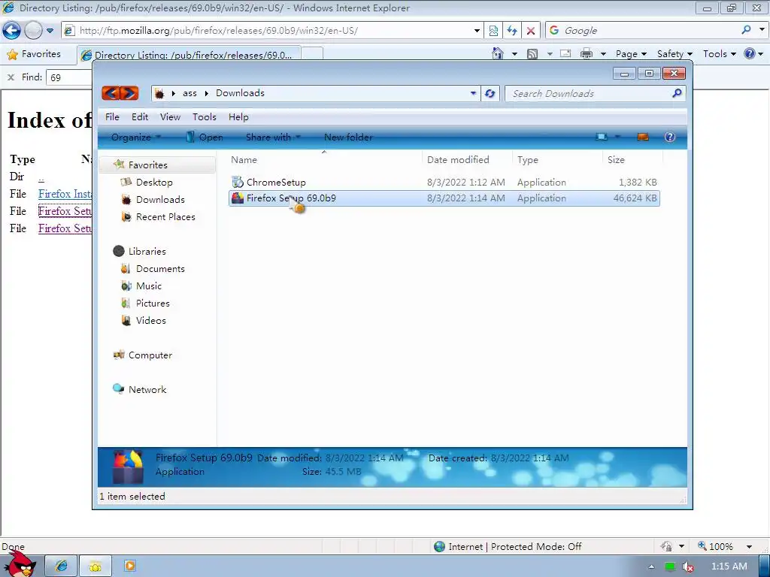Viewport: 770px width, 577px height.
Task: Open Internet Explorer from the taskbar
Action: click(x=62, y=566)
